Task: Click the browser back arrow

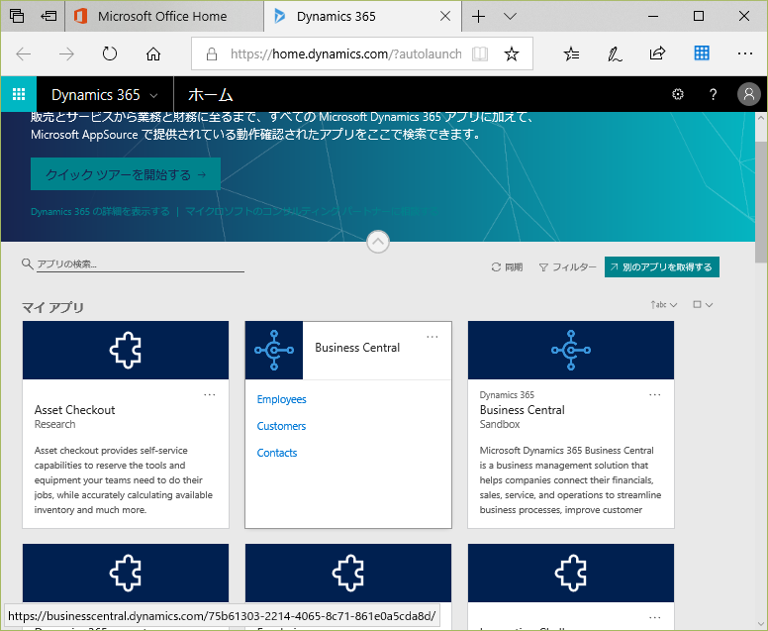Action: coord(24,53)
